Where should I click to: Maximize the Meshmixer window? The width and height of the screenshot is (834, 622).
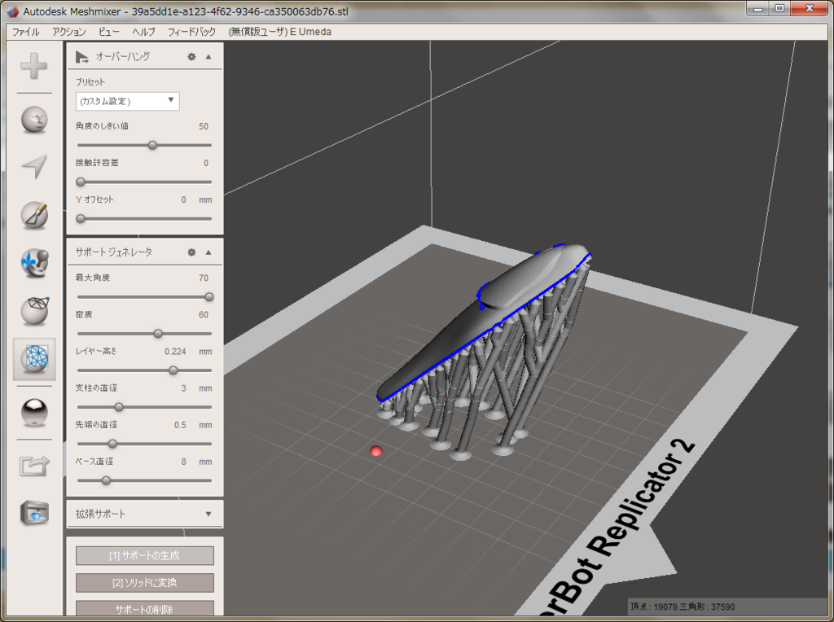click(x=779, y=8)
